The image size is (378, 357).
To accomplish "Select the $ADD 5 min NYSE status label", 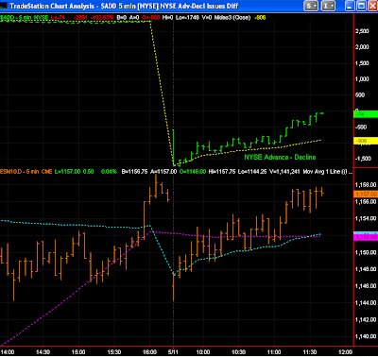I will [24, 18].
